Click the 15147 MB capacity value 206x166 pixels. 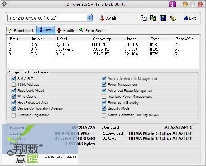pos(100,54)
